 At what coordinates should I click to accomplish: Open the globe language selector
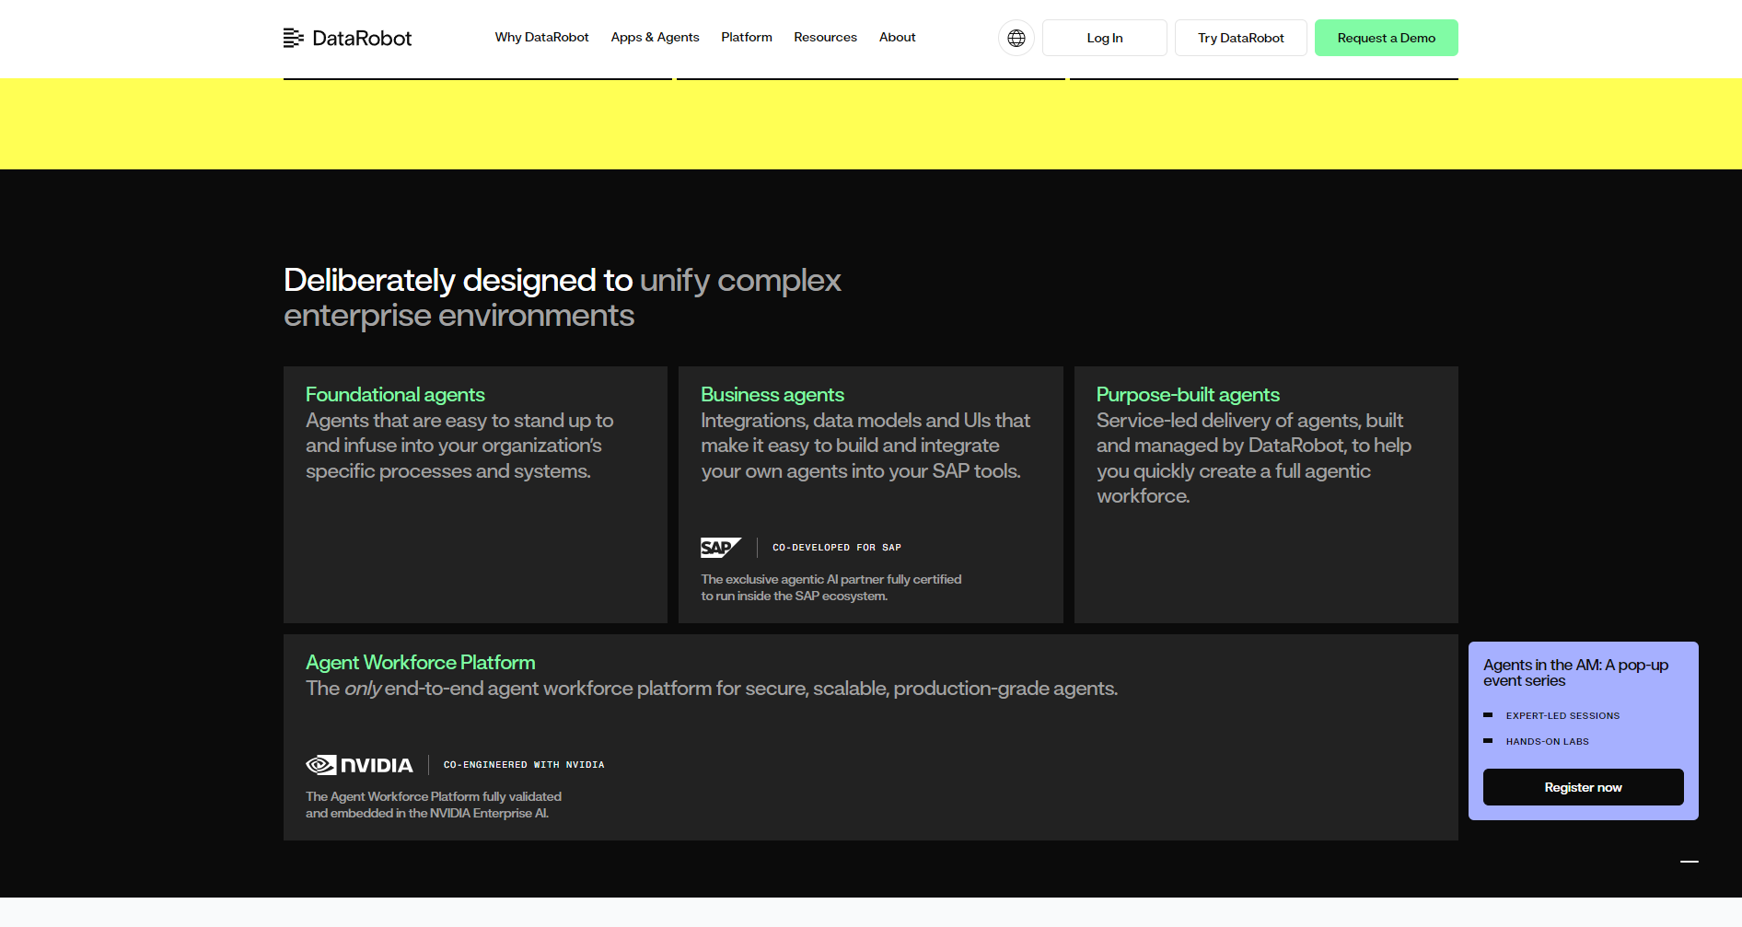point(1016,38)
